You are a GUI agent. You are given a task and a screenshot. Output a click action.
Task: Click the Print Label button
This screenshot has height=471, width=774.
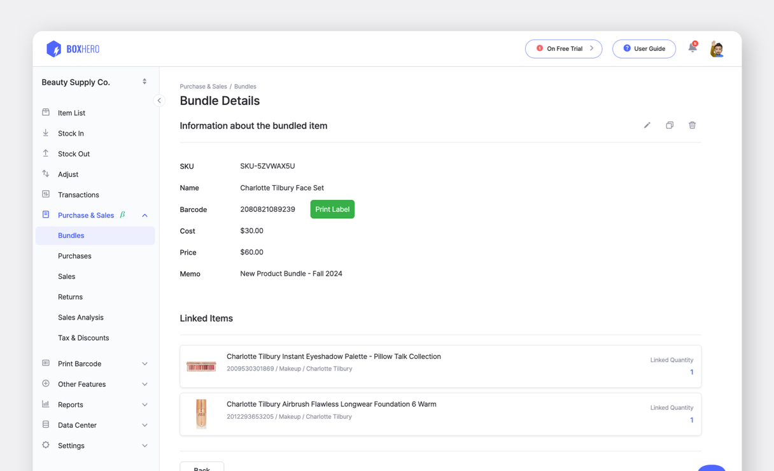click(332, 209)
